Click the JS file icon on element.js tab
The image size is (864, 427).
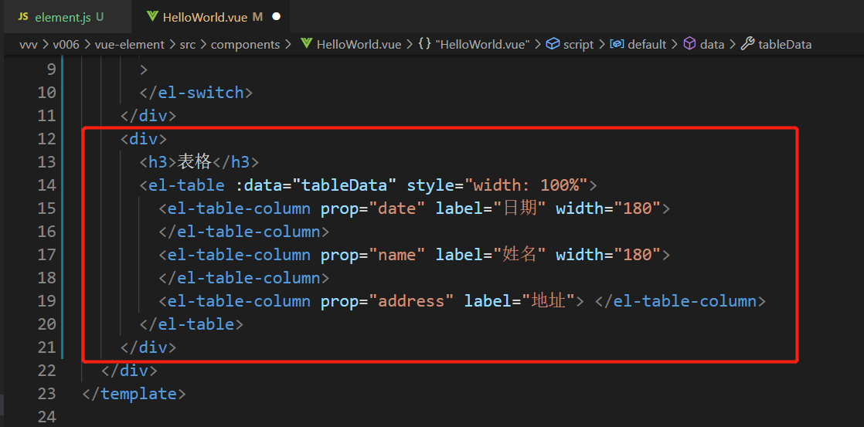(x=23, y=16)
